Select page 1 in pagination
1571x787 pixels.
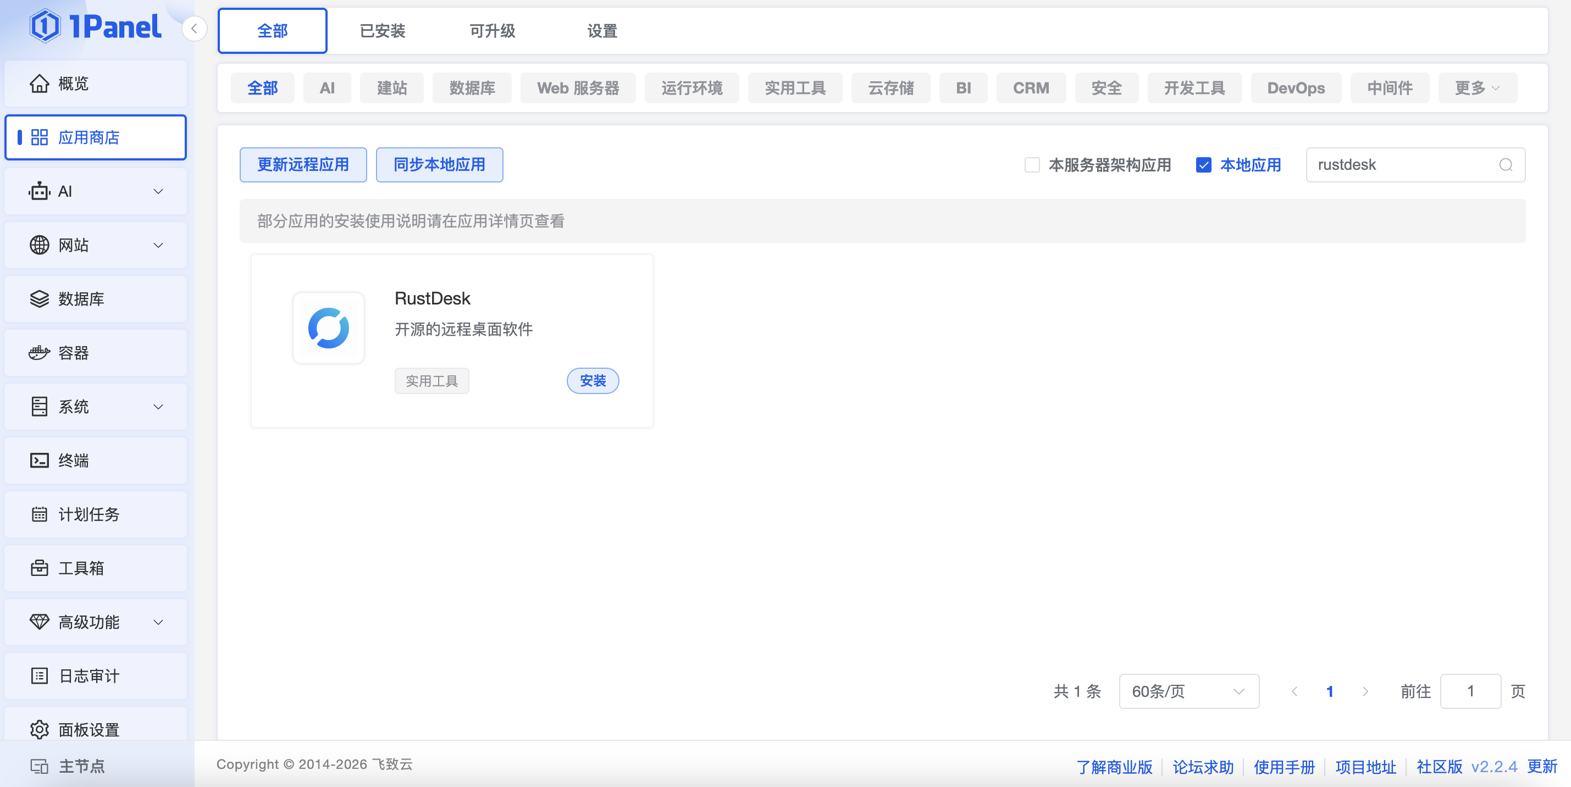pyautogui.click(x=1330, y=691)
